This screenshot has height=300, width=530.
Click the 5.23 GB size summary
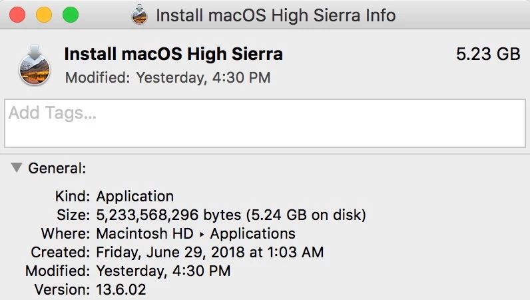488,55
